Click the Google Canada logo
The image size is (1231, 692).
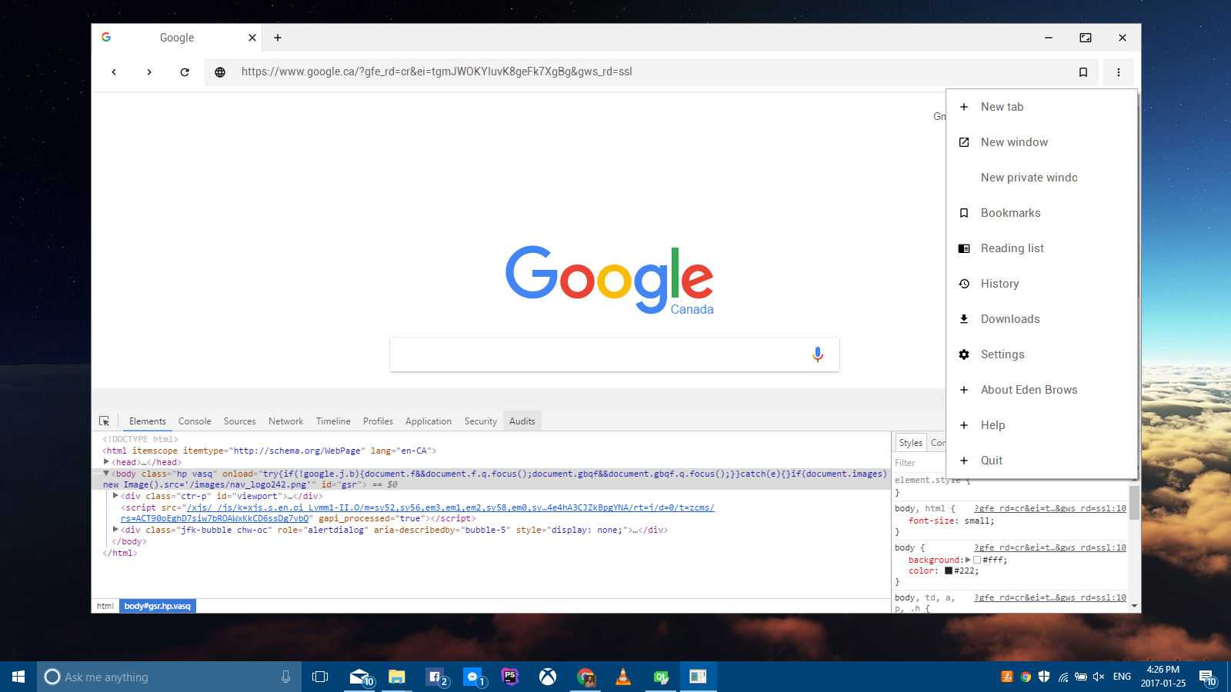click(609, 280)
